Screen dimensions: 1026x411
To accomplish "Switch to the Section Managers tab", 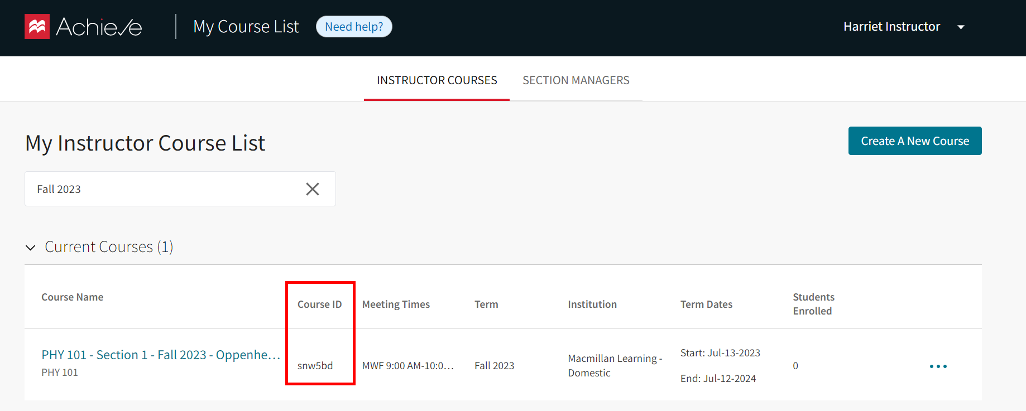I will coord(576,80).
